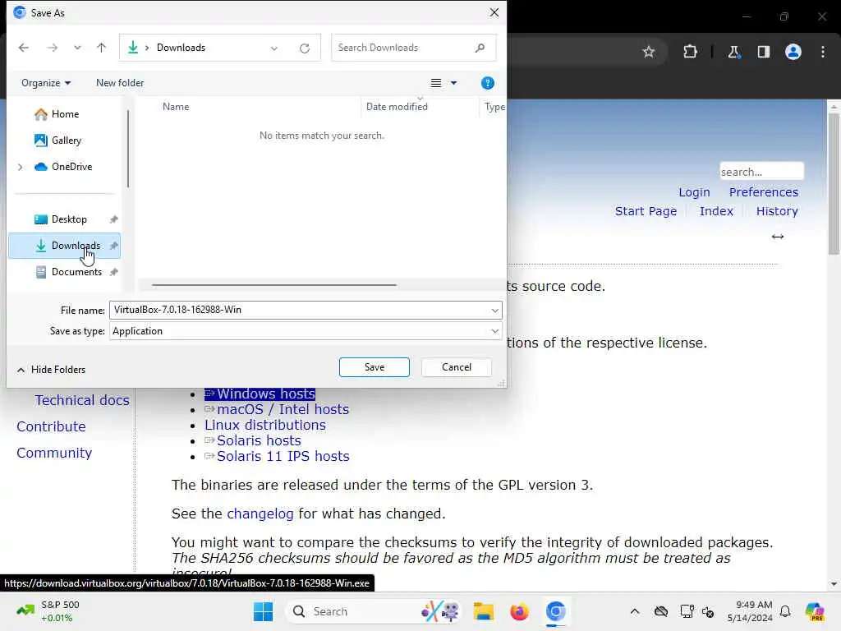This screenshot has width=841, height=631.
Task: Sort by Name column
Action: (176, 107)
